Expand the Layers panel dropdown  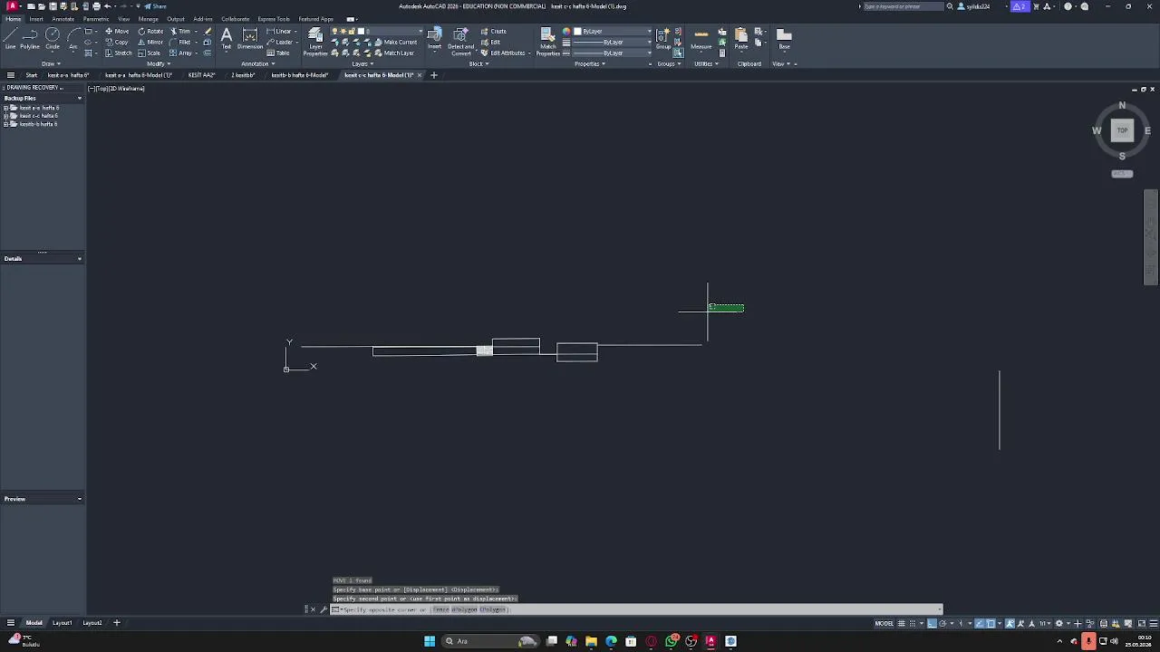click(362, 64)
